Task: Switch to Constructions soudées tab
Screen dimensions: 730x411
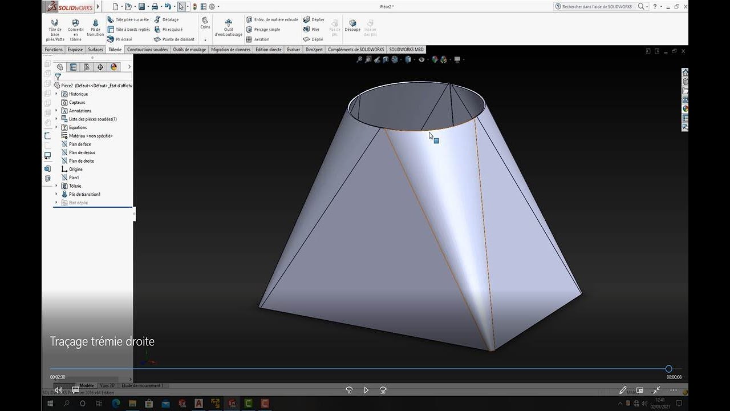Action: (x=147, y=50)
